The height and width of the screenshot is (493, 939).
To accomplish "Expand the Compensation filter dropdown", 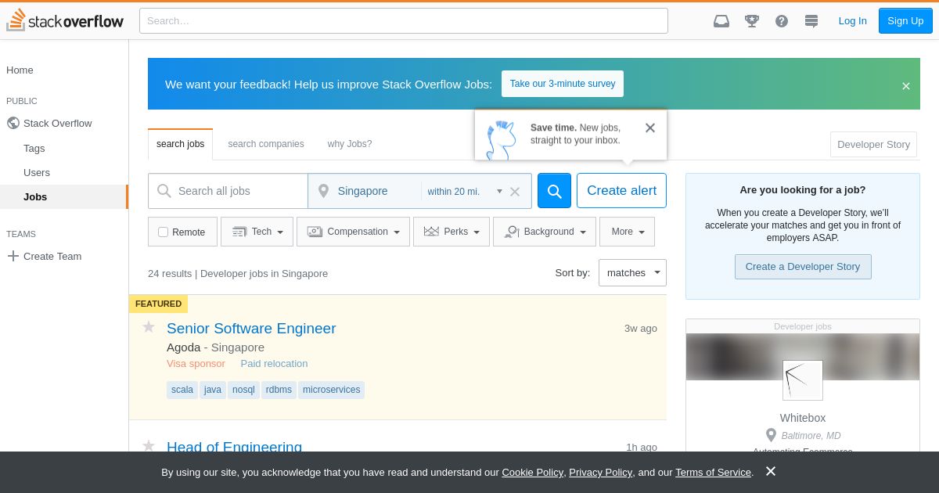I will click(353, 232).
